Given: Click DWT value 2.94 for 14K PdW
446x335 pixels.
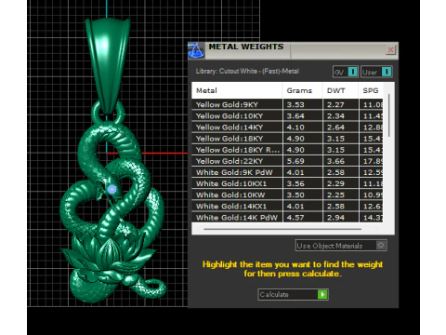Looking at the screenshot, I should (x=335, y=218).
